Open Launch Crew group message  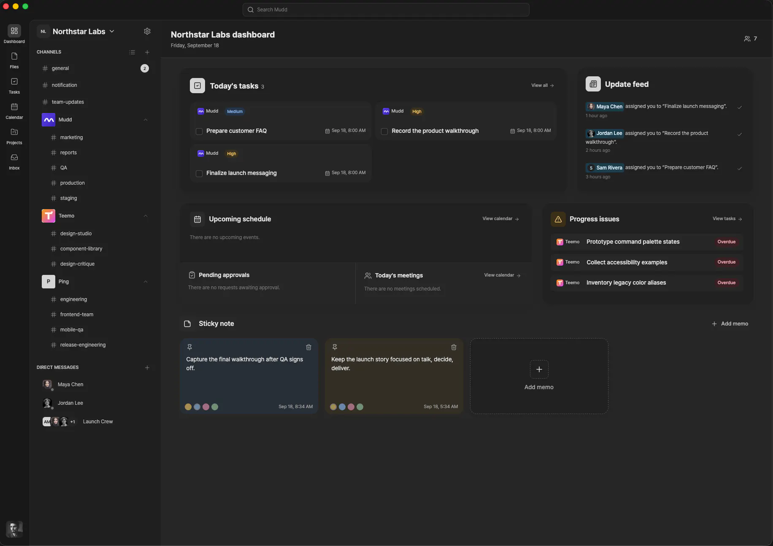[95, 422]
